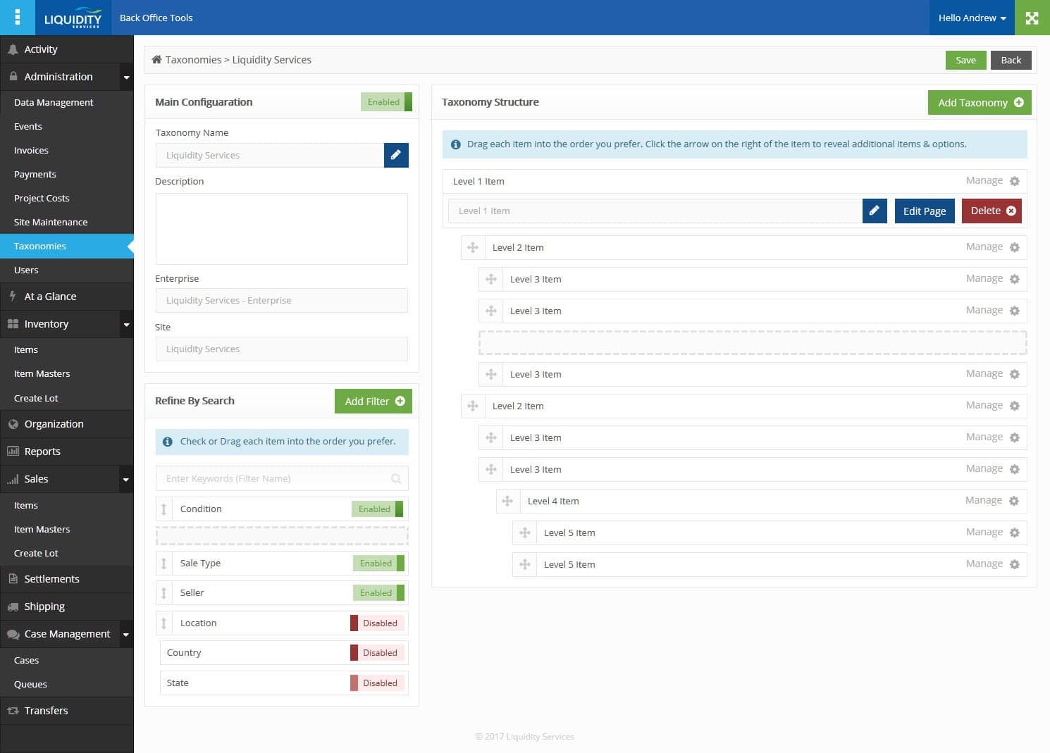Click inside the Description text area
The width and height of the screenshot is (1050, 753).
click(281, 228)
